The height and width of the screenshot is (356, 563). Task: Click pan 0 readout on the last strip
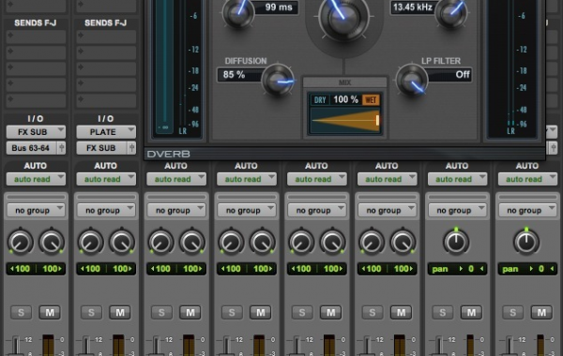pos(527,269)
